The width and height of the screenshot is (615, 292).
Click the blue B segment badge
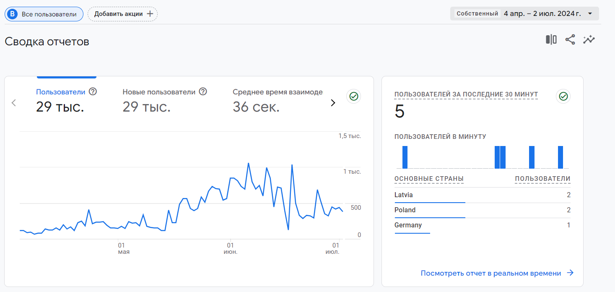point(13,14)
